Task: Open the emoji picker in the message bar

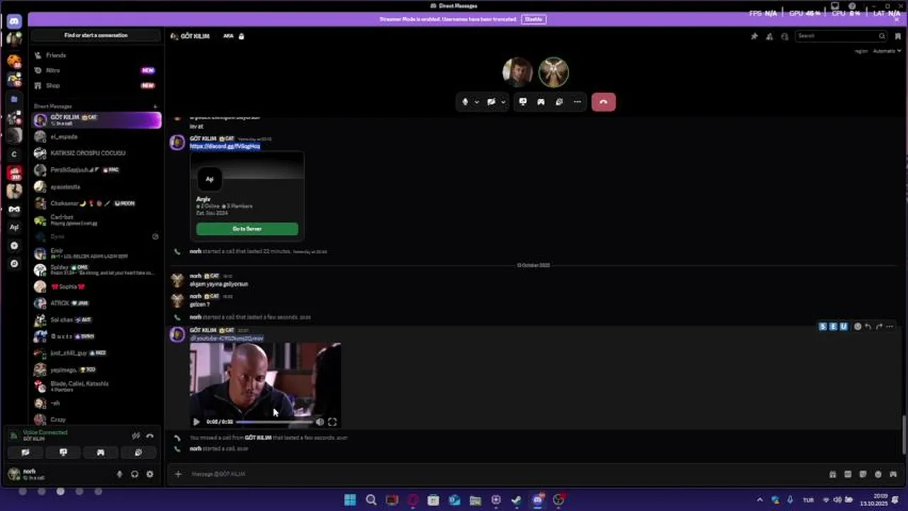Action: point(878,474)
